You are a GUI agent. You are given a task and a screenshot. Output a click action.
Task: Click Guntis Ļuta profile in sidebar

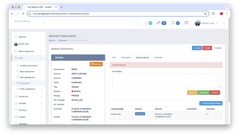click(x=24, y=44)
